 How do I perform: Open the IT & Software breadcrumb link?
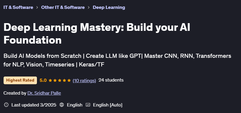tap(18, 7)
